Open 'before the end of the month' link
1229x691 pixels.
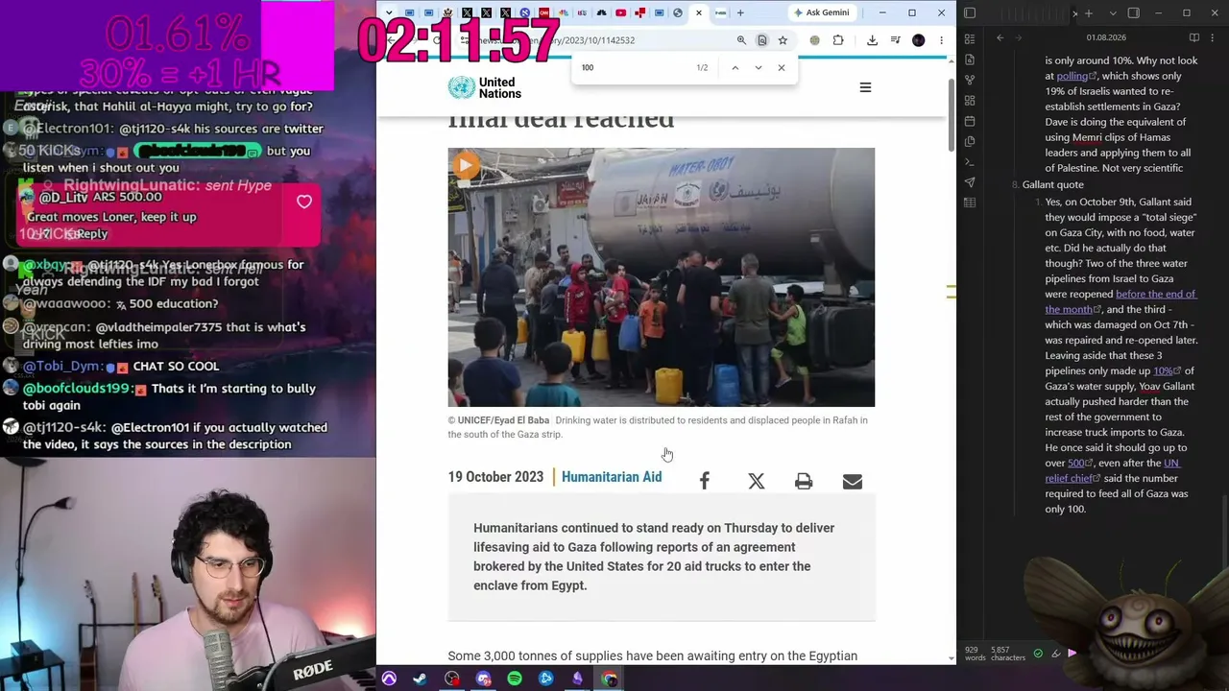1120,301
